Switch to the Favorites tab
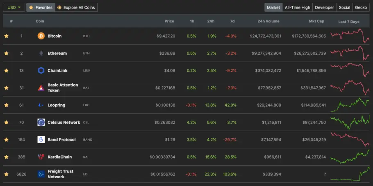The image size is (373, 186). click(41, 7)
